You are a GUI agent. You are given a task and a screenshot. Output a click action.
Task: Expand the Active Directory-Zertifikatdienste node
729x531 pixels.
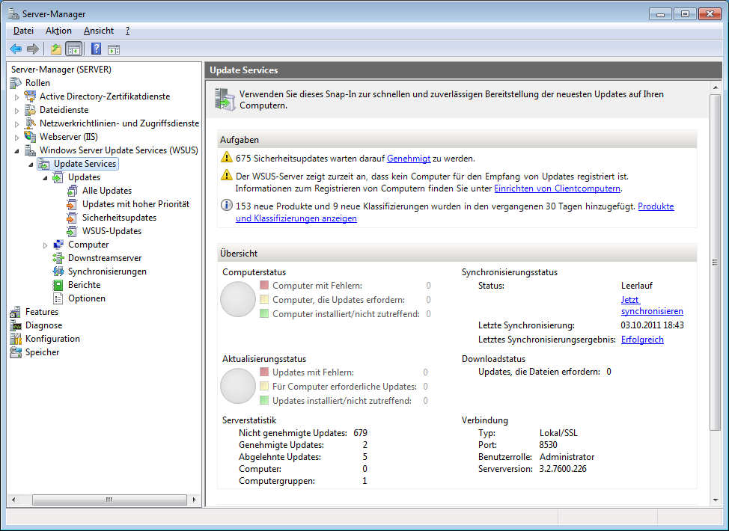[x=17, y=97]
